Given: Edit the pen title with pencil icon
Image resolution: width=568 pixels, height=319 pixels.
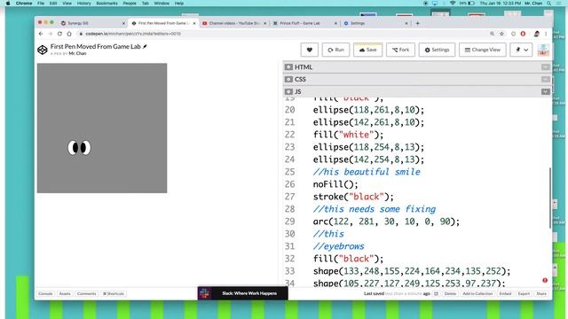Looking at the screenshot, I should tap(145, 47).
